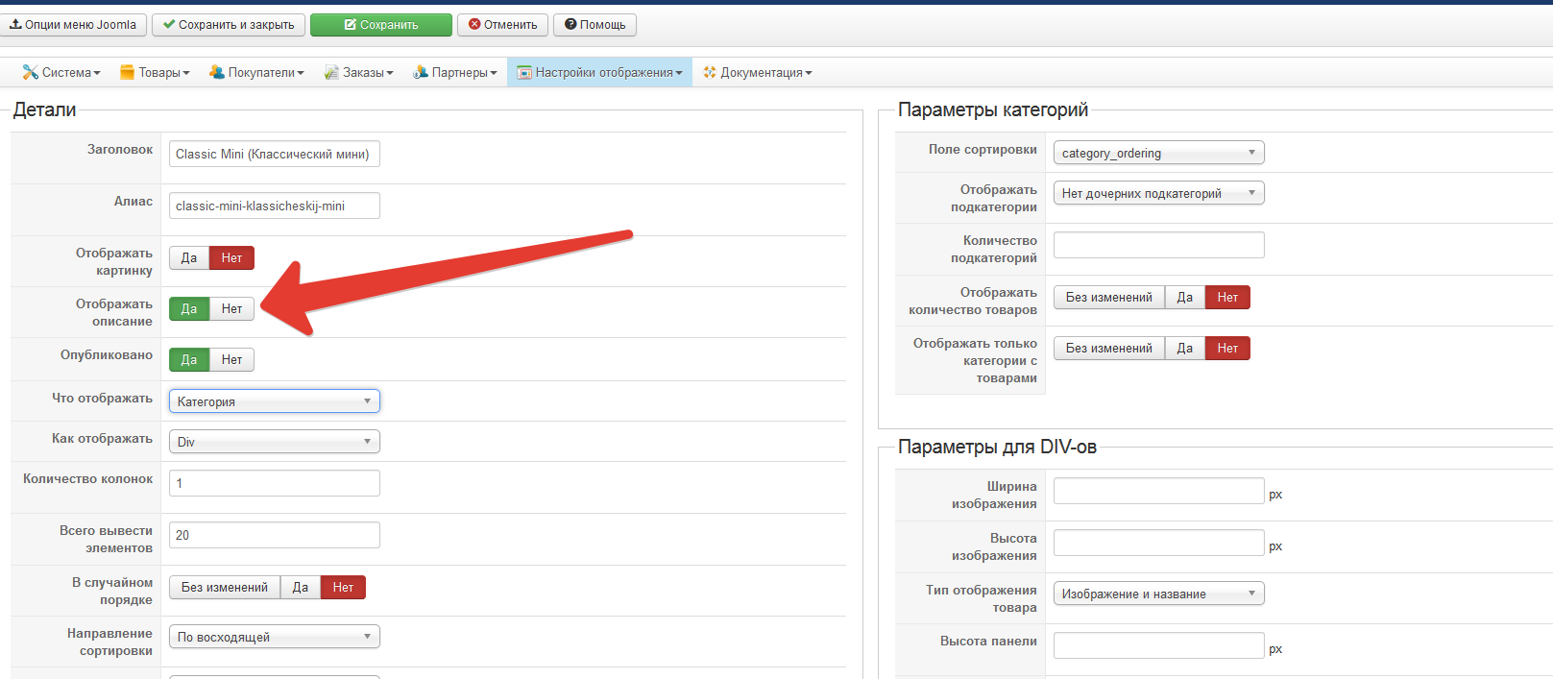Set Отображать количество товаров to Нет
Screen dimensions: 1553x679
tap(1227, 297)
